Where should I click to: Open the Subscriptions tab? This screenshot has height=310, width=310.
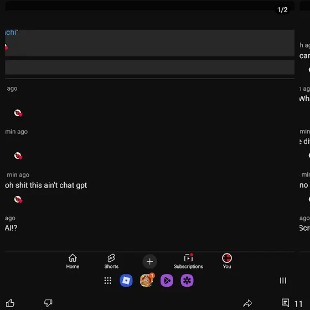pos(188,261)
